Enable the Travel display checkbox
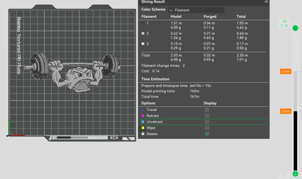Screen dimensions: 302x179 coord(207,110)
